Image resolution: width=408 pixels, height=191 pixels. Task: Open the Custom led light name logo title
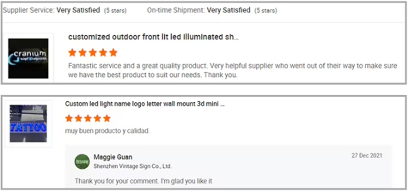pyautogui.click(x=145, y=104)
